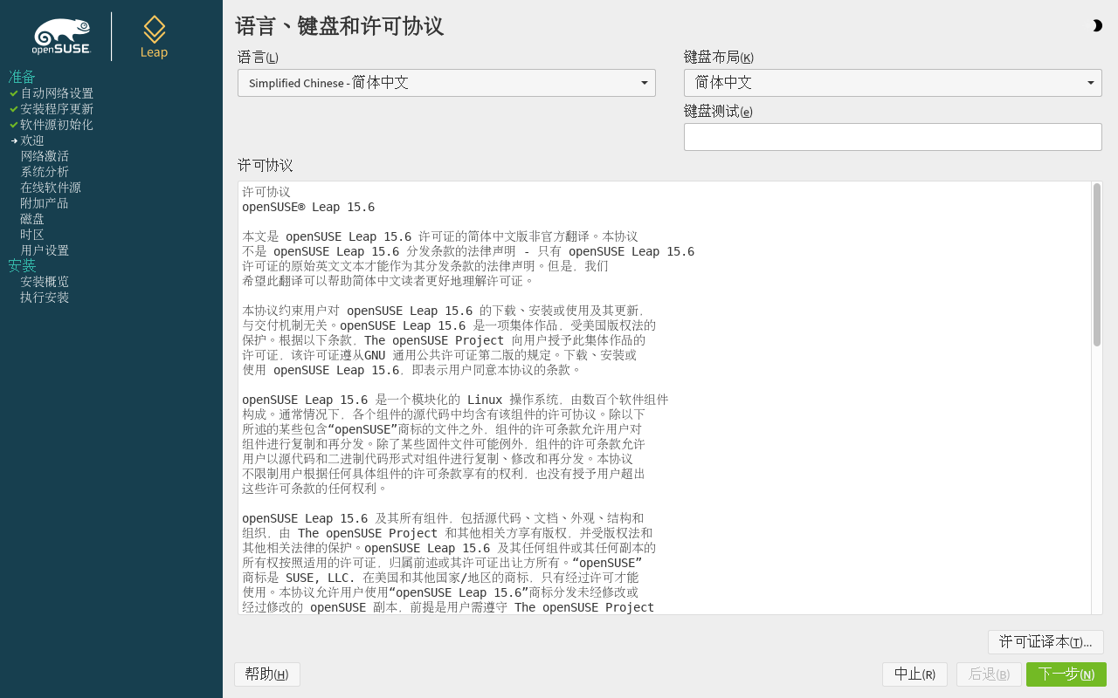
Task: Click inside the 键盘测试 input field
Action: tap(892, 136)
